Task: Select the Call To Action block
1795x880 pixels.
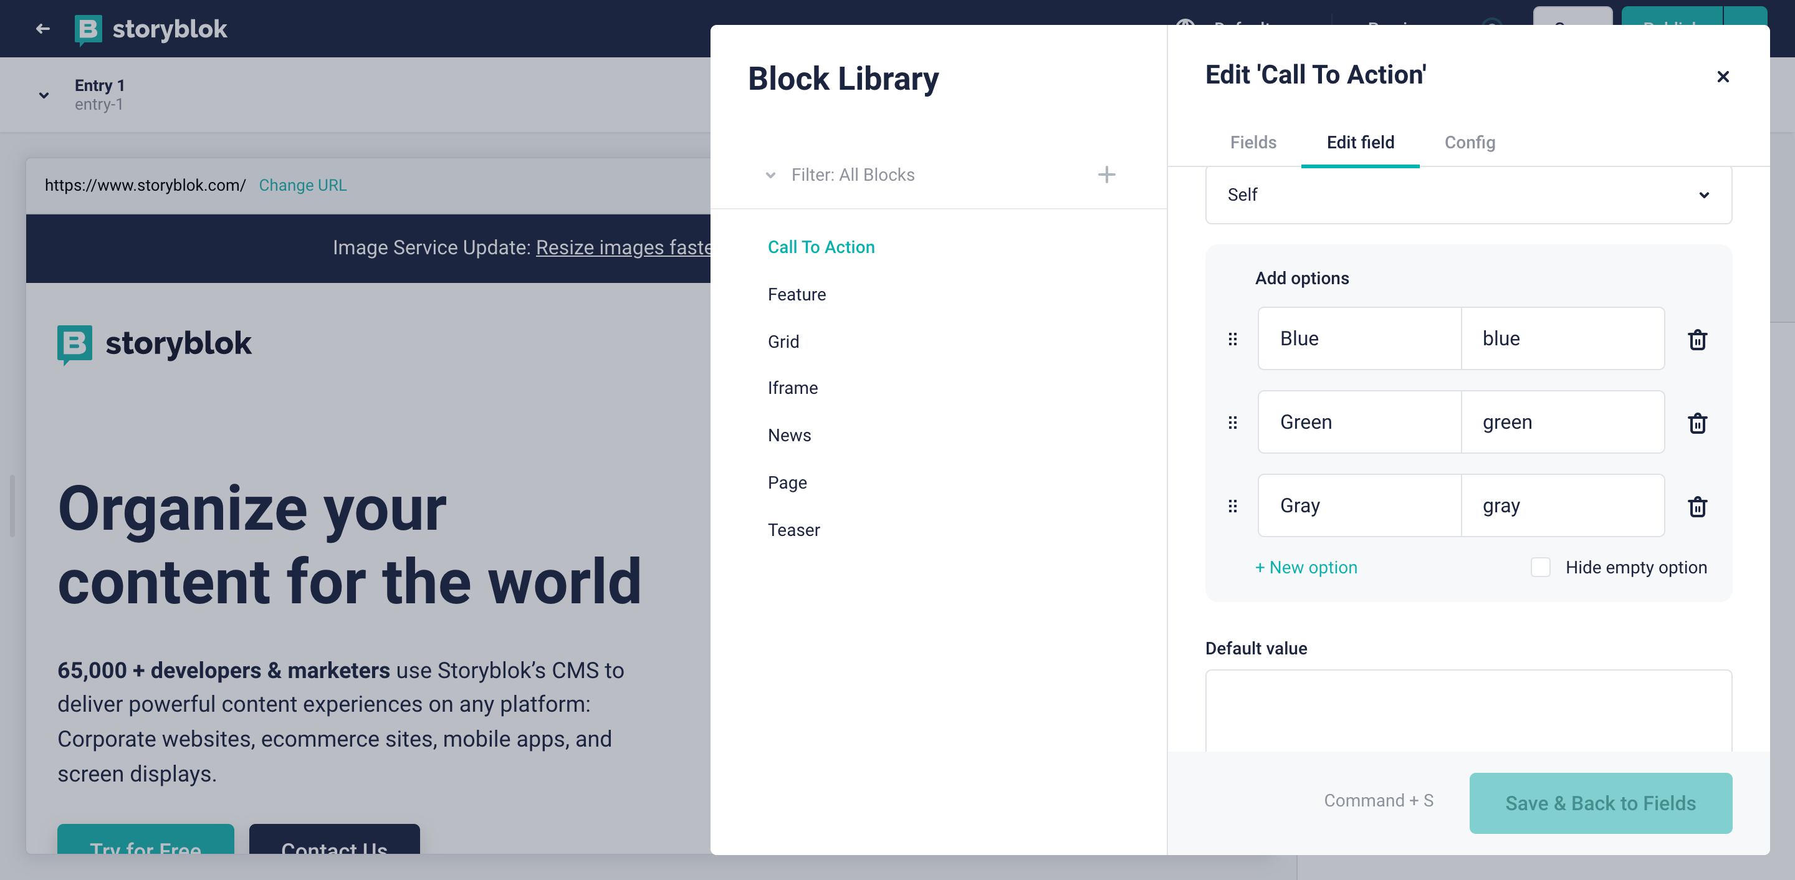Action: (x=821, y=247)
